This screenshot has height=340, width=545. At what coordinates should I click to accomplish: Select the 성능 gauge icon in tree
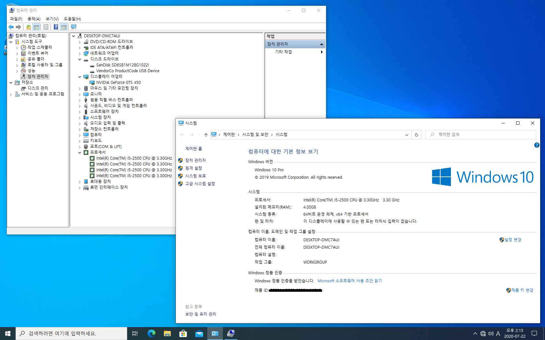coord(23,71)
